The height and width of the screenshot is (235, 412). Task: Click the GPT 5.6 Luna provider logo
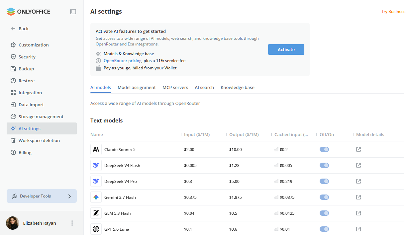96,229
